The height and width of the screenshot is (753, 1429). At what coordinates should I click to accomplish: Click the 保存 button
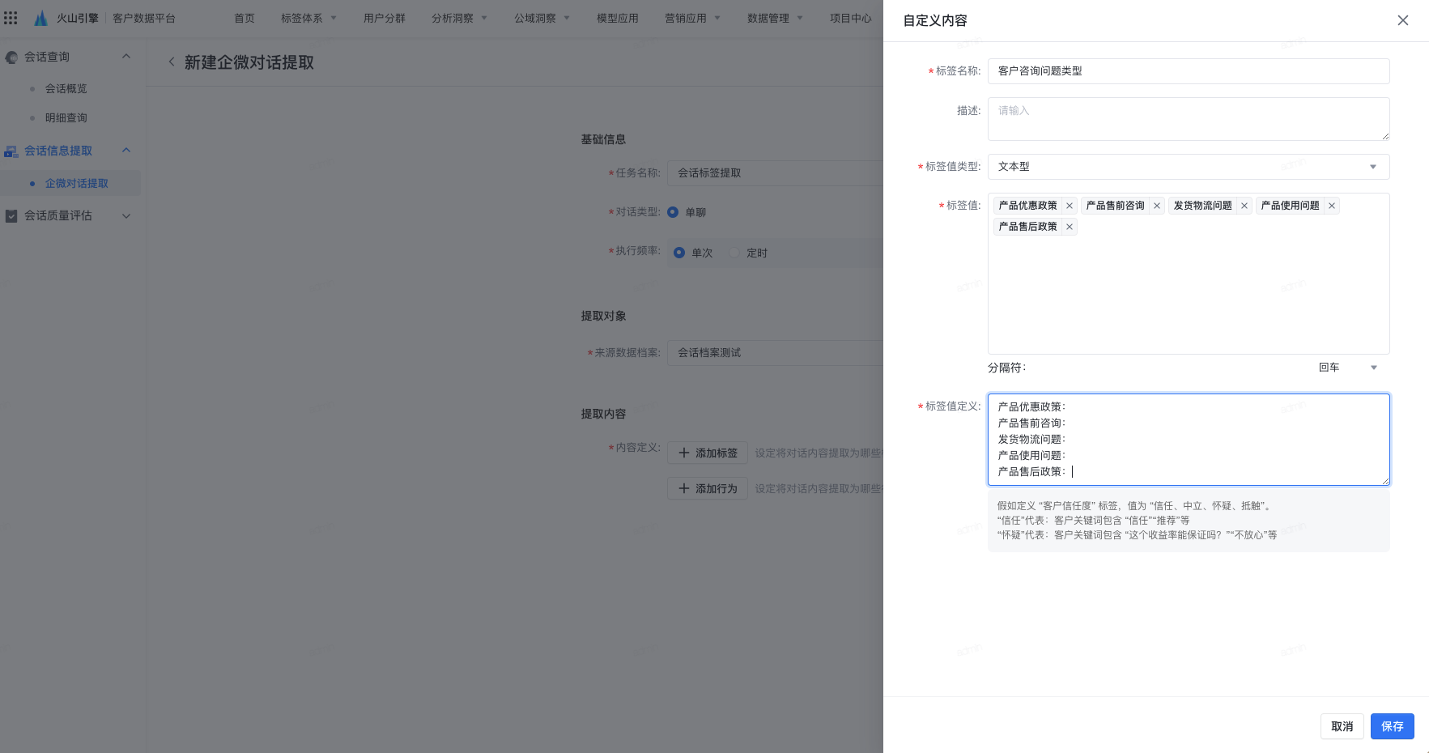(x=1393, y=726)
